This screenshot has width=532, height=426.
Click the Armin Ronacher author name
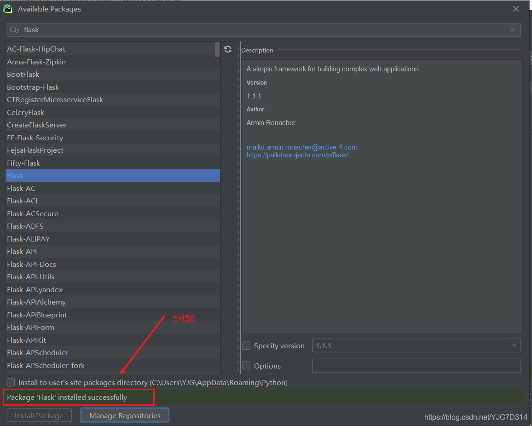[271, 123]
